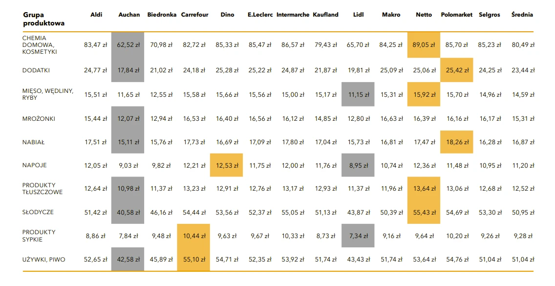555x286 pixels.
Task: Select the yellow 10,44 zł Carrefour cell
Action: coord(193,236)
